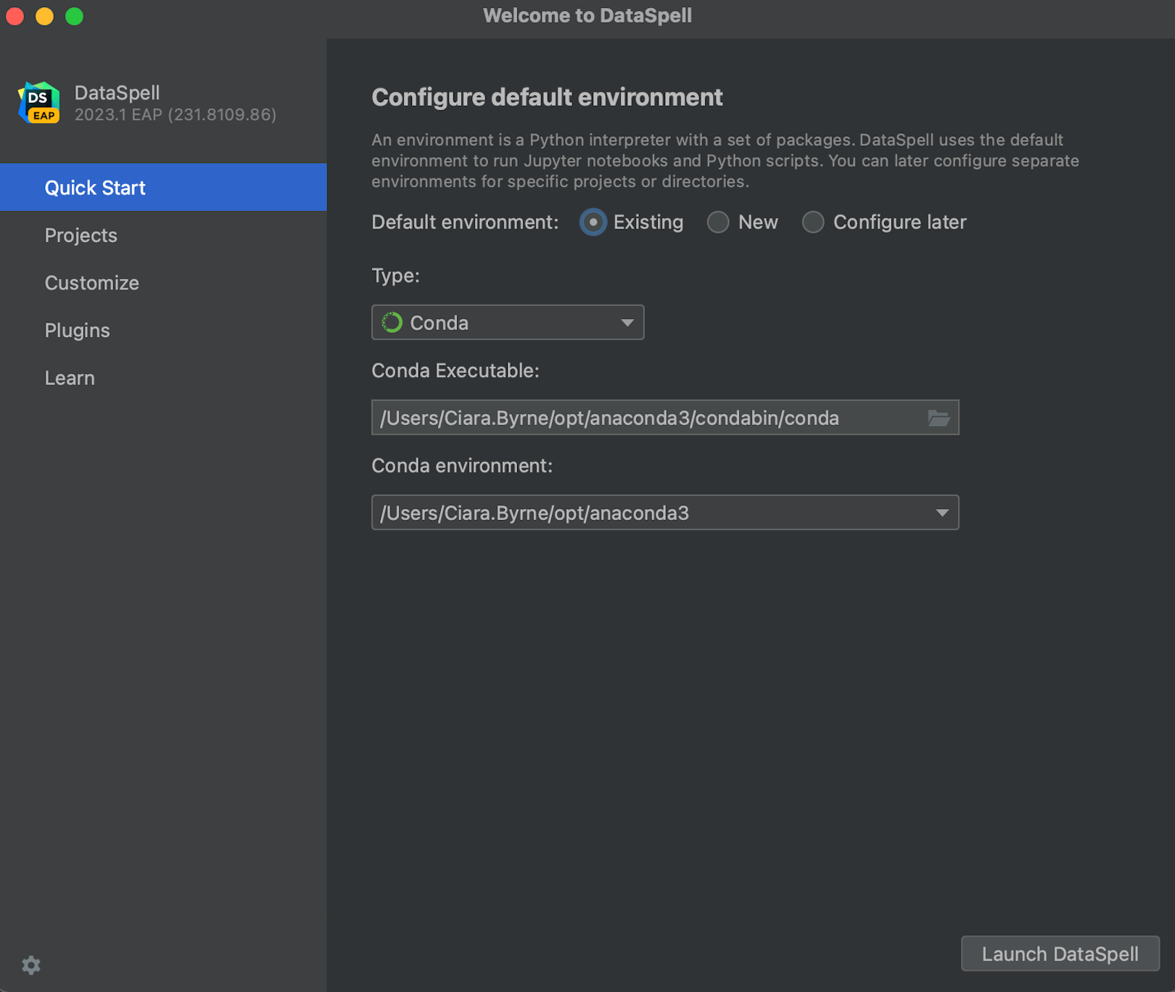
Task: Click the Configure default environment heading
Action: click(x=547, y=97)
